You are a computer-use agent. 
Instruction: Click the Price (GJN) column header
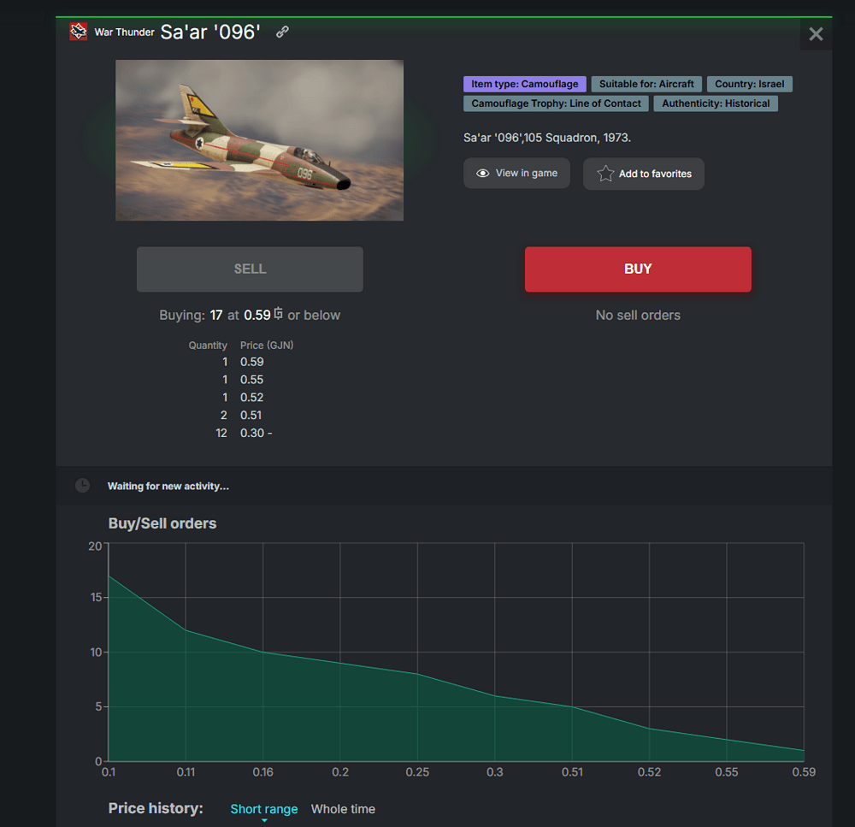[267, 346]
